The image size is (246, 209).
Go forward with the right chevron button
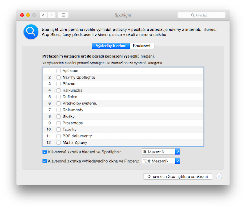[51, 15]
